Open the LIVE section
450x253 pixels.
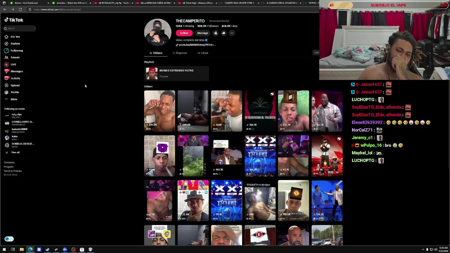pos(10,64)
